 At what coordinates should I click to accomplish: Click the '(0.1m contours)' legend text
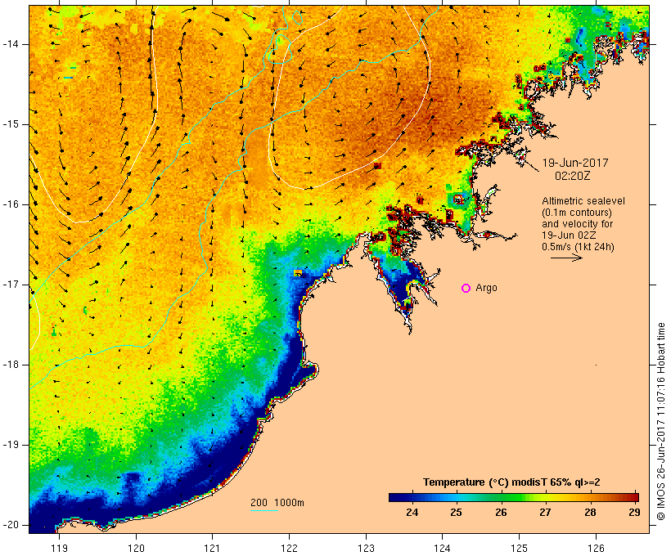pyautogui.click(x=577, y=213)
